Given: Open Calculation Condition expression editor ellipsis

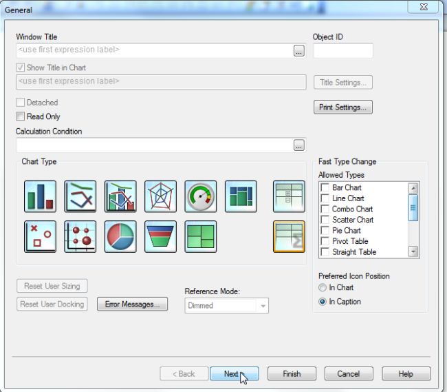Looking at the screenshot, I should coord(298,145).
